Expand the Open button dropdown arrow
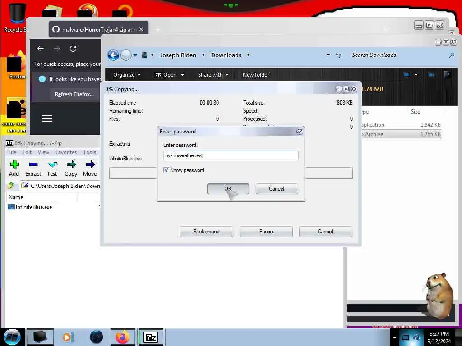Image resolution: width=462 pixels, height=346 pixels. tap(182, 75)
